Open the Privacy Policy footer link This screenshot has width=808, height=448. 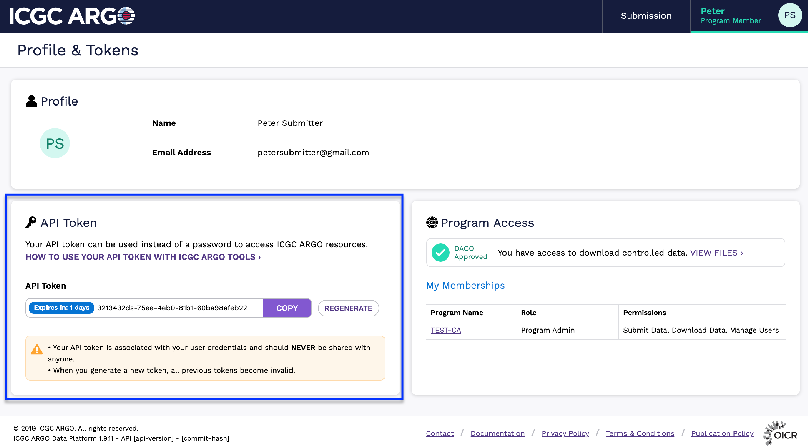tap(565, 433)
